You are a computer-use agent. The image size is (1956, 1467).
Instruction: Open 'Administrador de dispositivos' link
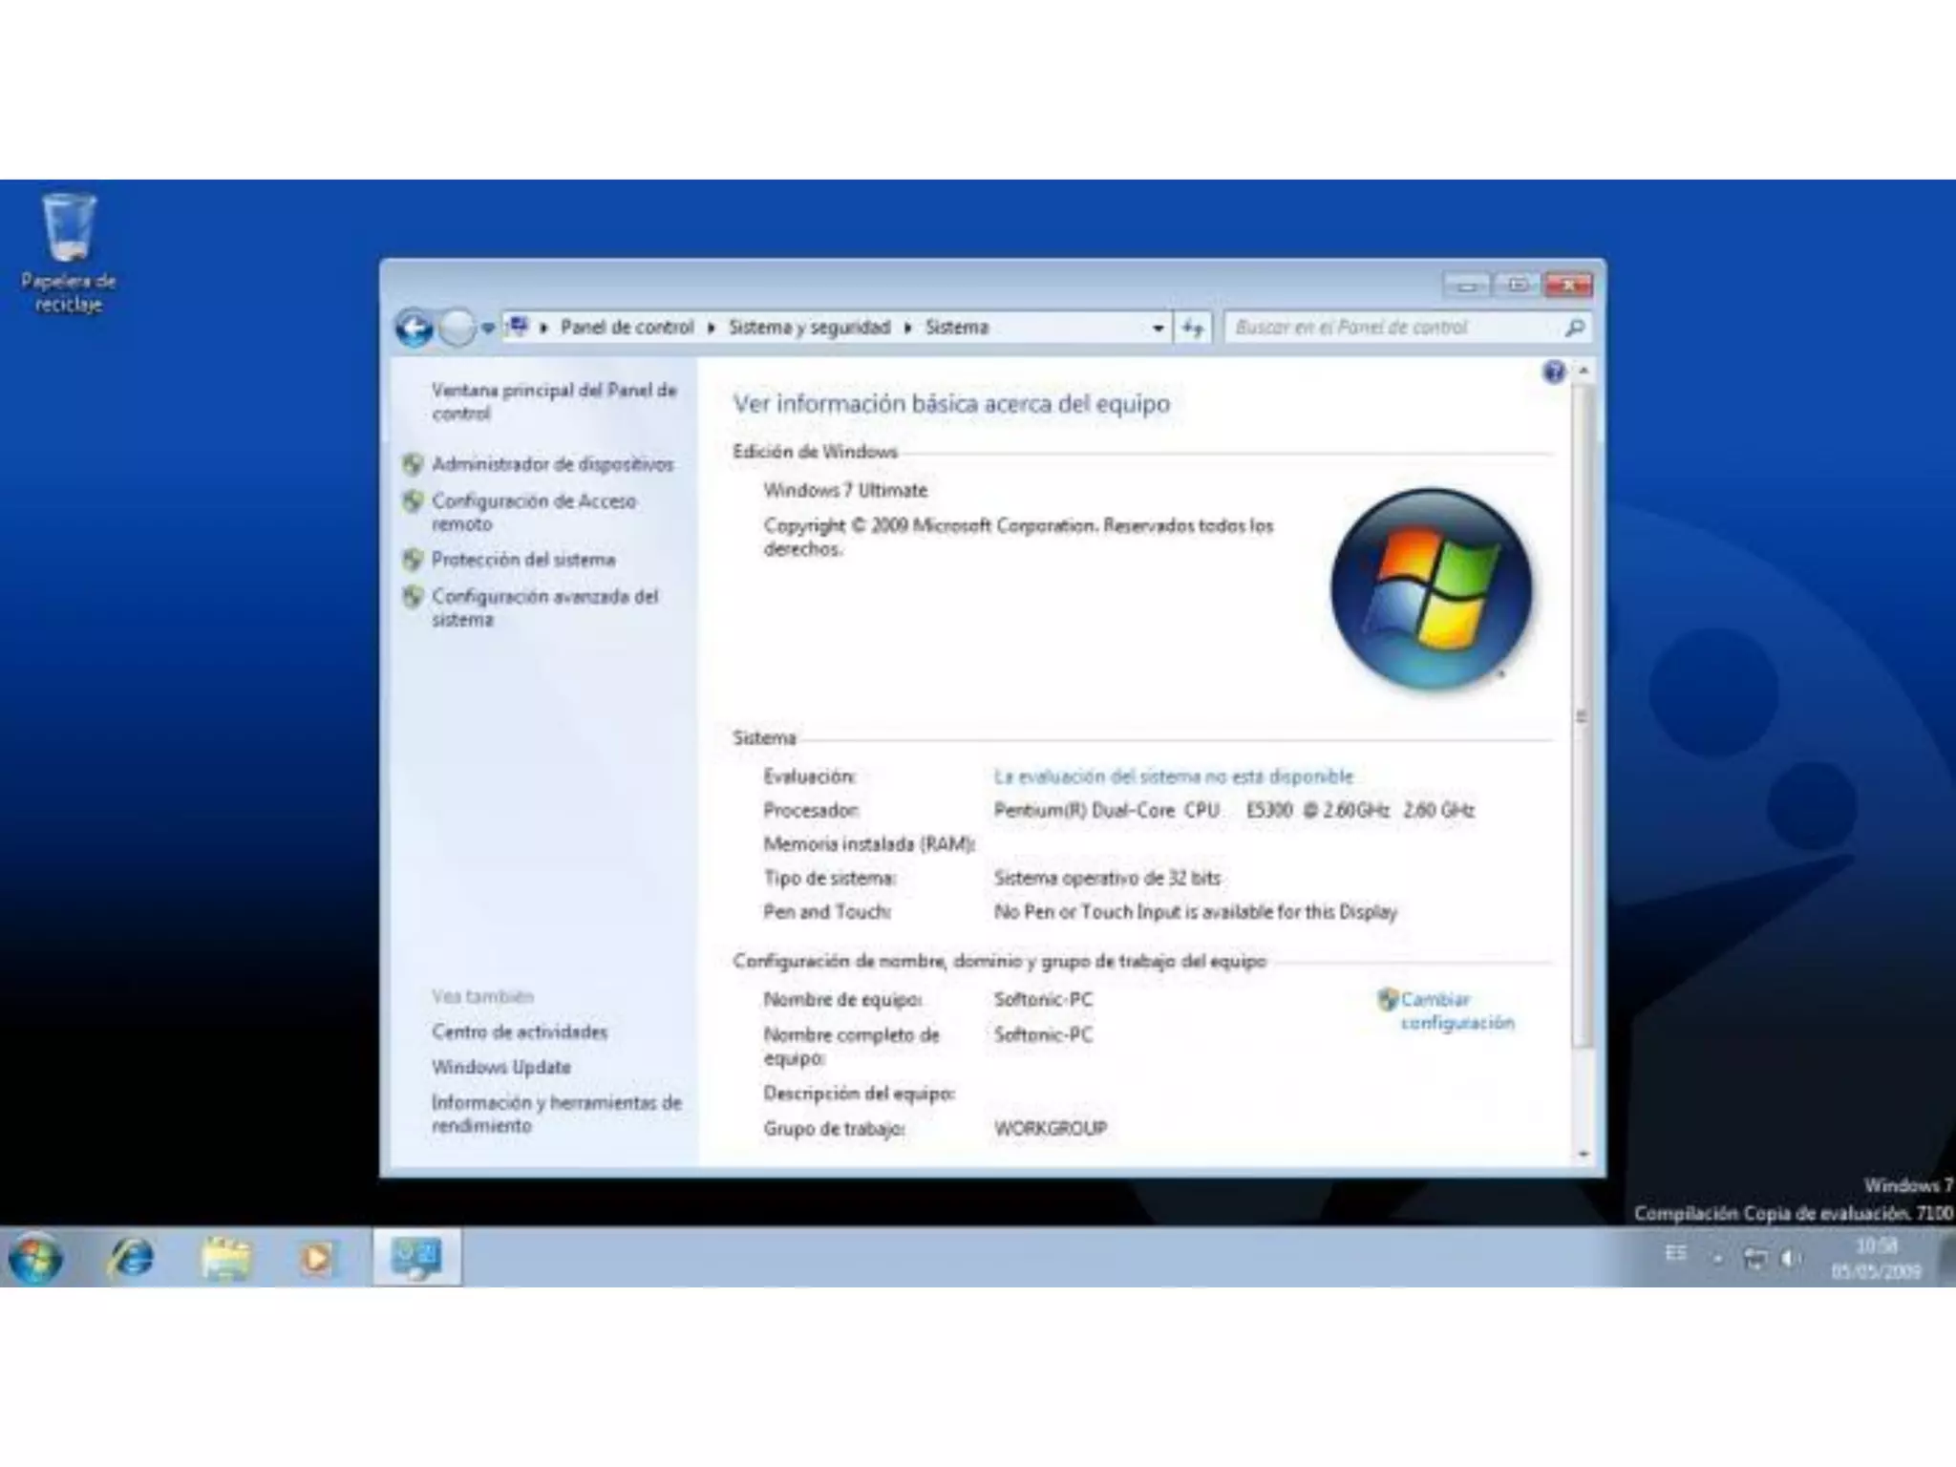point(552,464)
